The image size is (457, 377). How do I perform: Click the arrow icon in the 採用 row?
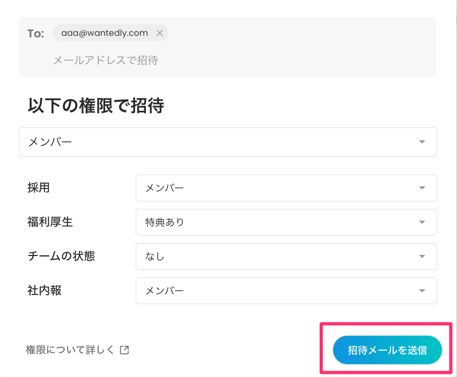[422, 188]
